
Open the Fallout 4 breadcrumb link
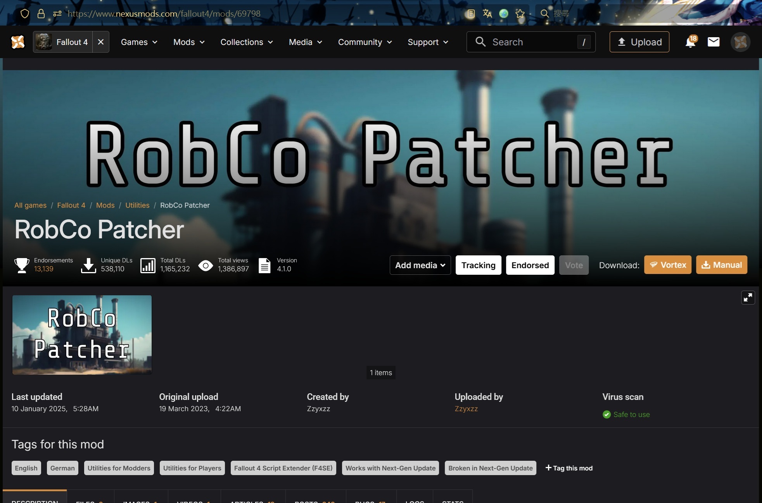(71, 205)
